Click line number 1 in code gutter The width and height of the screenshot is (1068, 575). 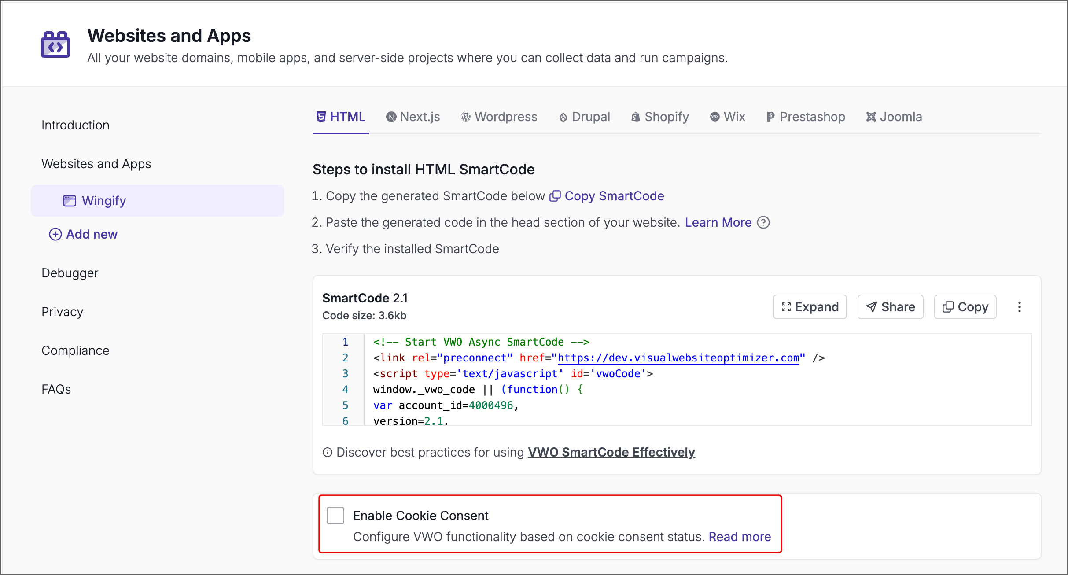pyautogui.click(x=346, y=342)
